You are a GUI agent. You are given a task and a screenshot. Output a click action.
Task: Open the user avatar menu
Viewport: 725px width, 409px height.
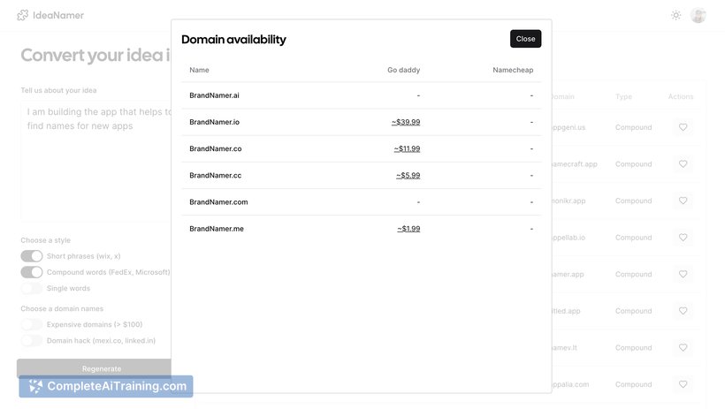tap(698, 15)
